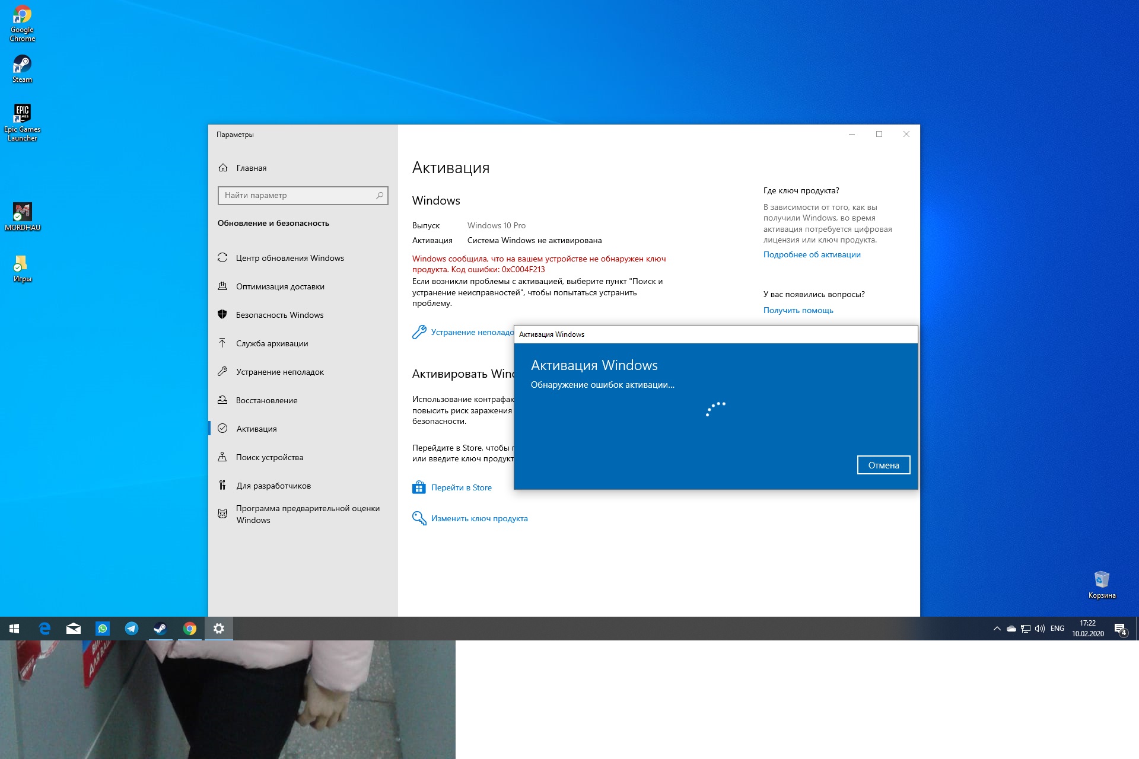Screen dimensions: 1139x759
Task: Click the store icon beside Перейти в Store
Action: pyautogui.click(x=419, y=487)
